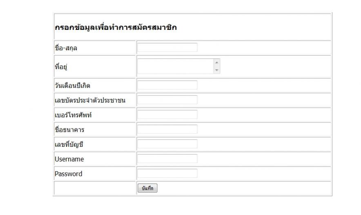Focus the Password input field
The width and height of the screenshot is (361, 215).
[167, 173]
